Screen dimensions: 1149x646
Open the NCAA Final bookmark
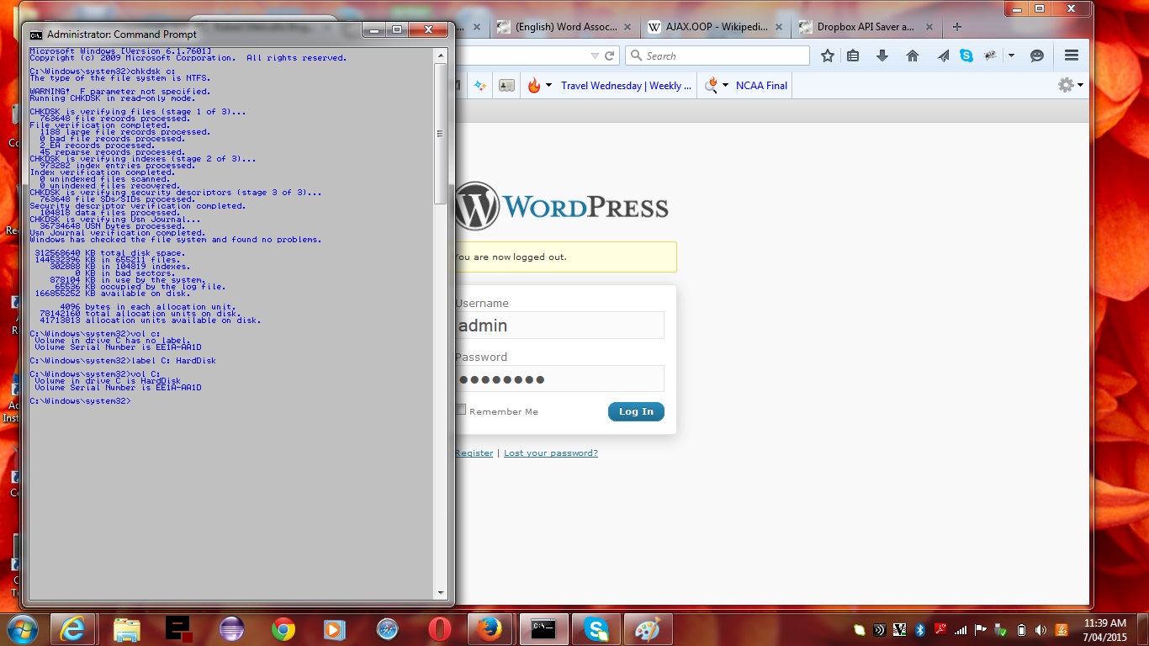click(762, 85)
